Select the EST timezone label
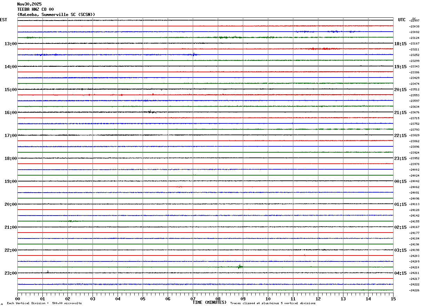The height and width of the screenshot is (308, 421). 3,20
